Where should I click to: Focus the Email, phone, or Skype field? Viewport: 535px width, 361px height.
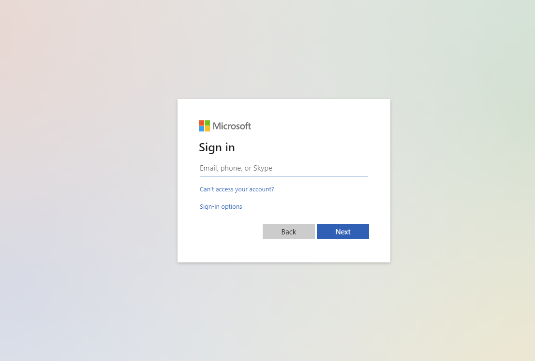[x=284, y=168]
